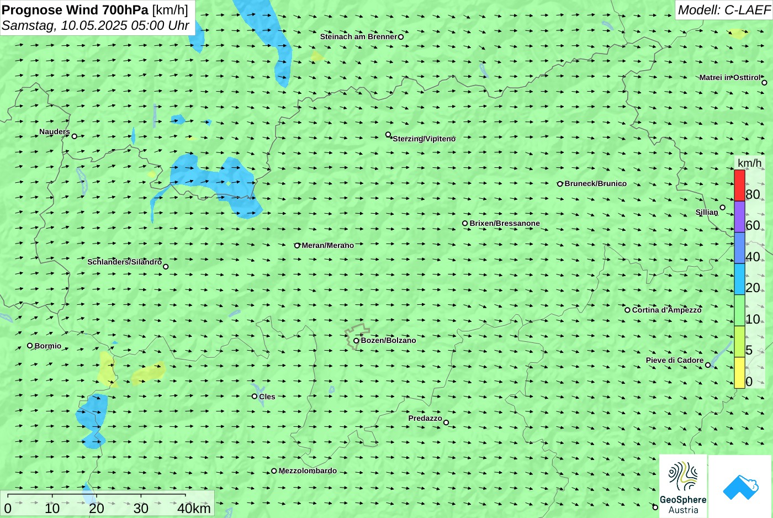Click the purple 60 km/h legend color

point(739,216)
